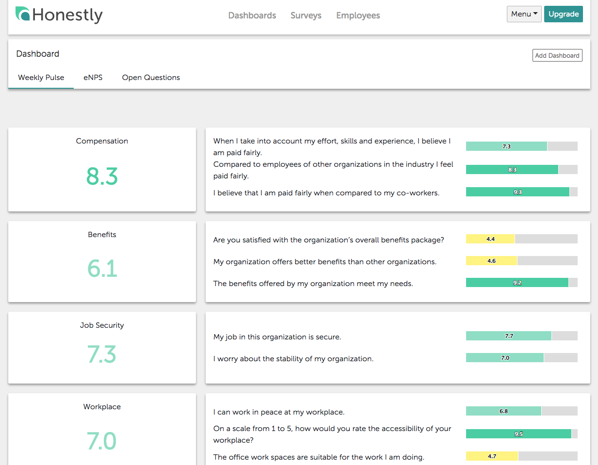Click the Add Dashboard button
Viewport: 598px width, 465px height.
[557, 55]
